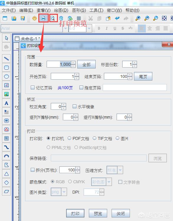This screenshot has width=173, height=221.
Task: Select the PDF文档 radio button
Action: (69, 138)
